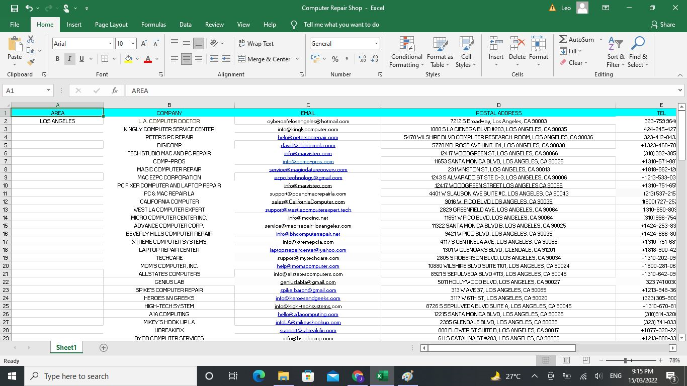Open the File menu
Screen dimensions: 687x386
pyautogui.click(x=15, y=24)
